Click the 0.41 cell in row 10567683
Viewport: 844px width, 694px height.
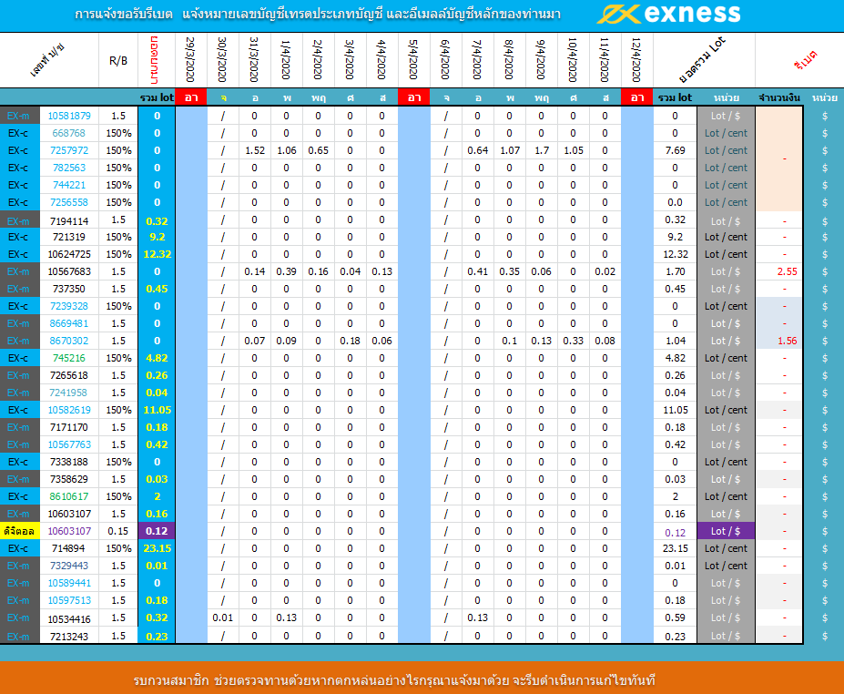(x=477, y=271)
